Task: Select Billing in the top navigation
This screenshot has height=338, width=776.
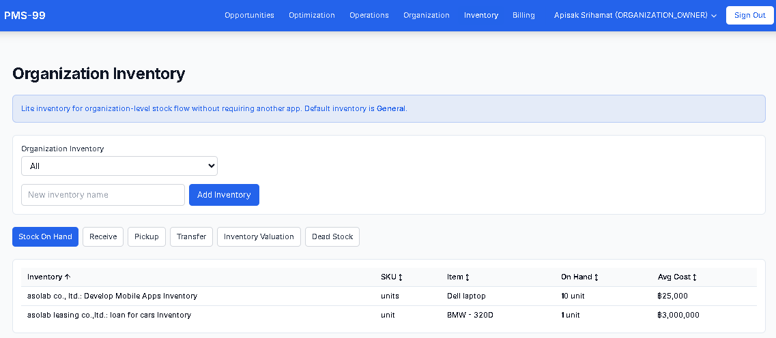Action: [x=523, y=15]
